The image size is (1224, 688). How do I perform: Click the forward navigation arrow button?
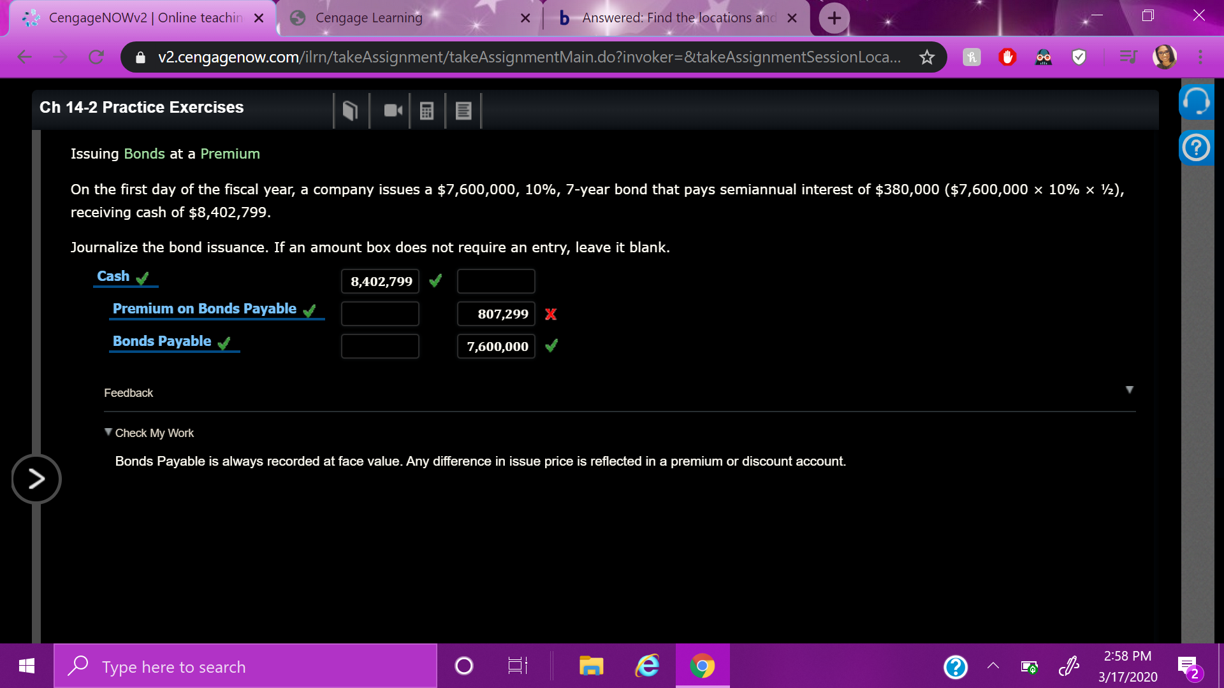click(34, 479)
